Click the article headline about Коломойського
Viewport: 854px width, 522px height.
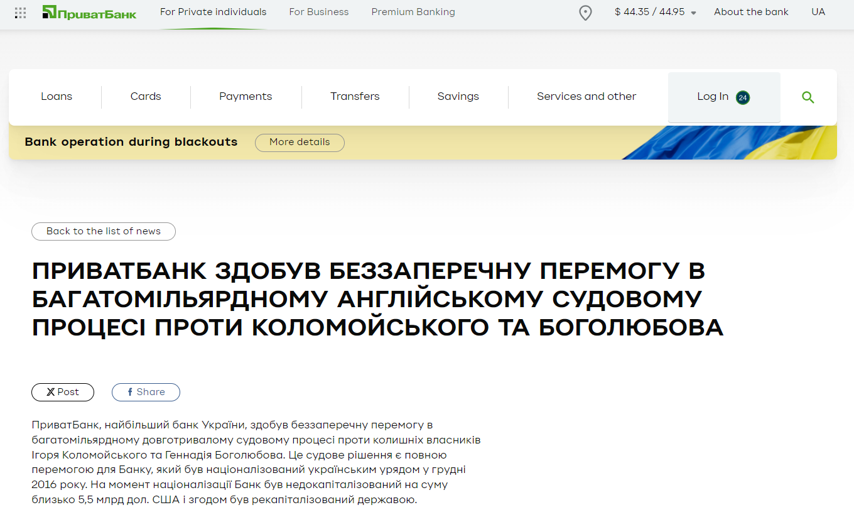pyautogui.click(x=378, y=299)
